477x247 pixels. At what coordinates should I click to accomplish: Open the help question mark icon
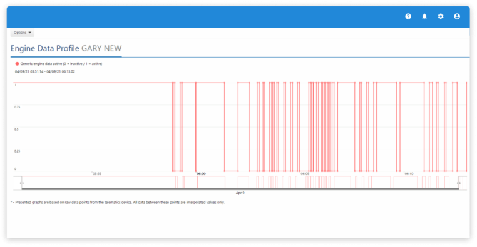click(x=408, y=16)
